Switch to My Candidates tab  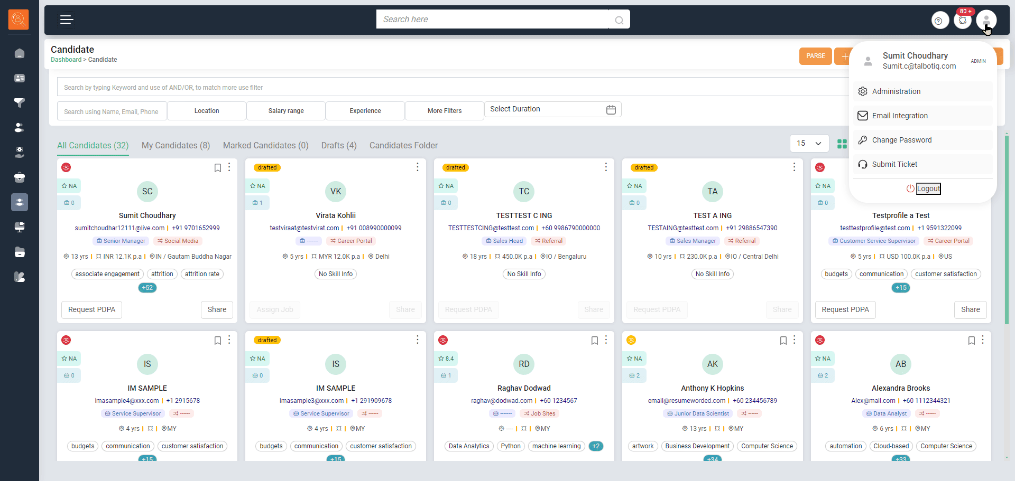(x=176, y=146)
